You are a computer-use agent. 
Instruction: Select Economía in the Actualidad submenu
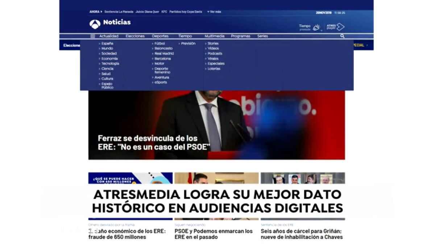[109, 58]
